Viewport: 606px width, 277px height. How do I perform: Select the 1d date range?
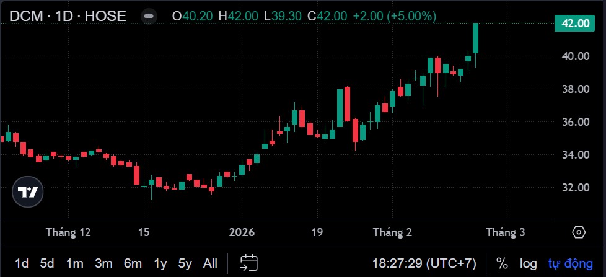pos(22,263)
